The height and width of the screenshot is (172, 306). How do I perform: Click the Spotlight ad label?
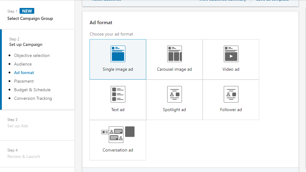point(175,110)
